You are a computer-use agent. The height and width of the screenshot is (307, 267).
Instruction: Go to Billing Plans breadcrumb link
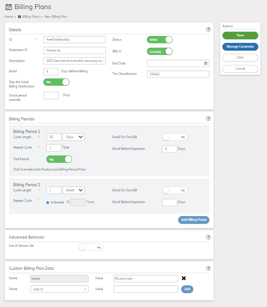click(x=31, y=16)
